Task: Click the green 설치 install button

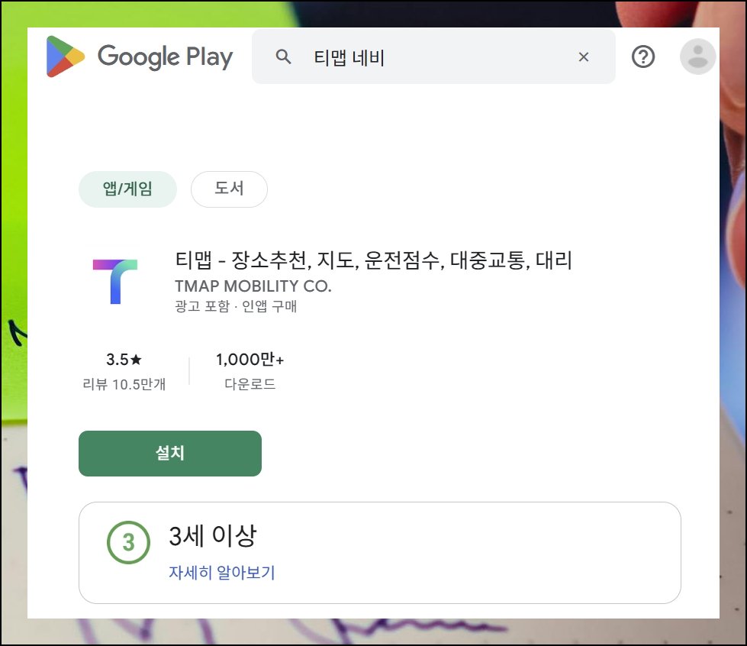Action: point(170,454)
